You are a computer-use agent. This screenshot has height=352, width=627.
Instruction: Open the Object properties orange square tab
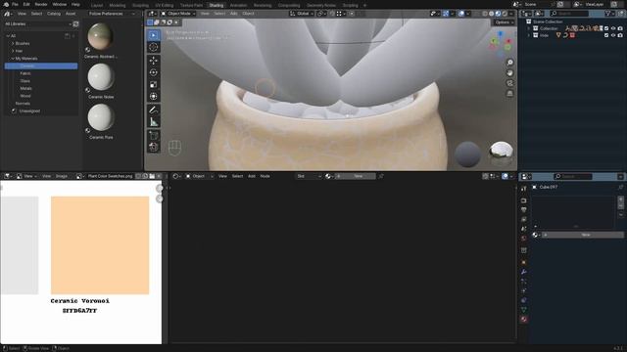point(524,262)
